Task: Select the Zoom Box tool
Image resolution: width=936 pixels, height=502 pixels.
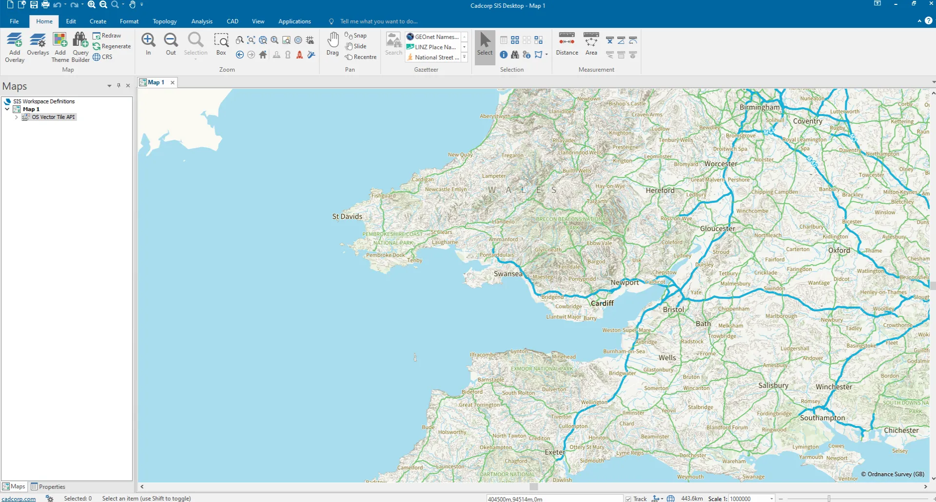Action: [221, 44]
